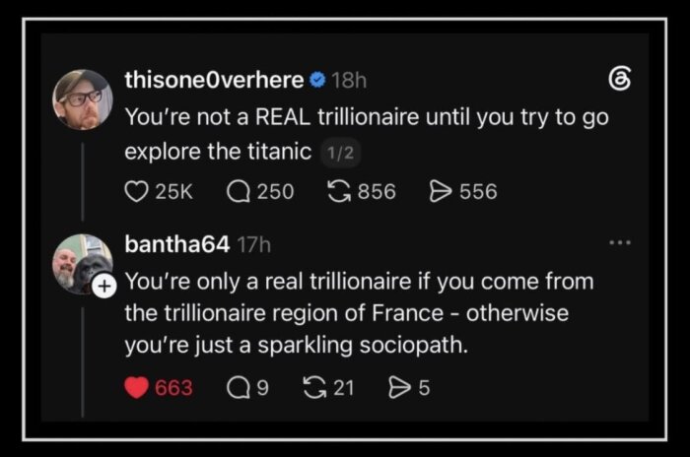Viewport: 690px width, 457px height.
Task: Repost bantha64's reply
Action: (315, 388)
